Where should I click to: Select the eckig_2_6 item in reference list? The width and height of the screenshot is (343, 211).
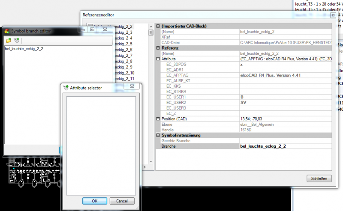tap(123, 50)
